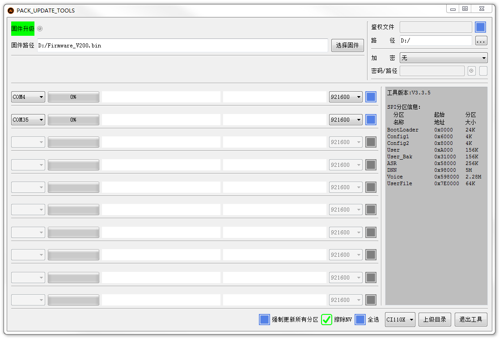The width and height of the screenshot is (499, 339).
Task: Click the PACK_UPDATE_TOOLS app icon in title bar
Action: pos(11,10)
